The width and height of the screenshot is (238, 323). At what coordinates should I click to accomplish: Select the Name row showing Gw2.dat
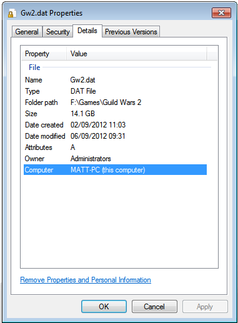(x=115, y=80)
